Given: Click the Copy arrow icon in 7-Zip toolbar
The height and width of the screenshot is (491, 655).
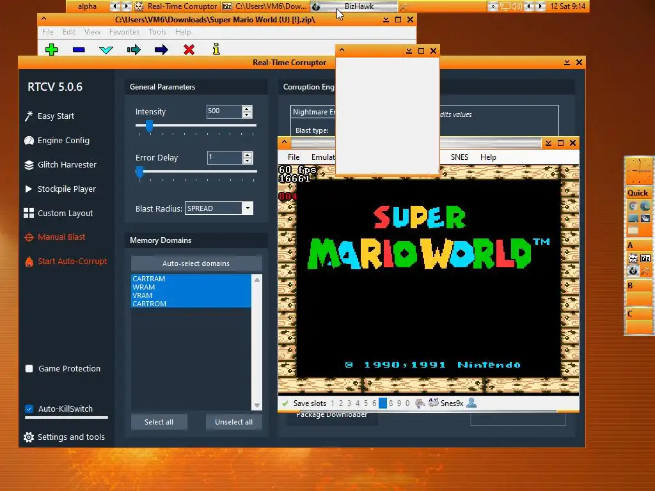Looking at the screenshot, I should [134, 50].
